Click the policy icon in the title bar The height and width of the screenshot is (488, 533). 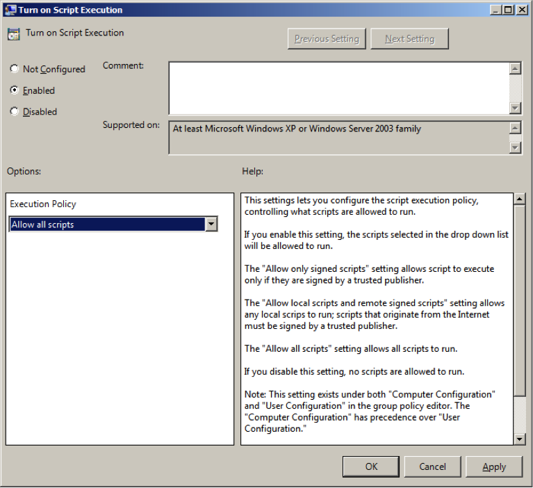[x=10, y=10]
